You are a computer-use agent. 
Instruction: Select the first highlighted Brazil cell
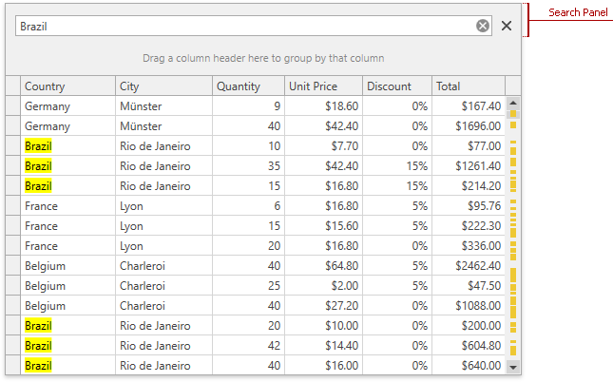pos(39,146)
